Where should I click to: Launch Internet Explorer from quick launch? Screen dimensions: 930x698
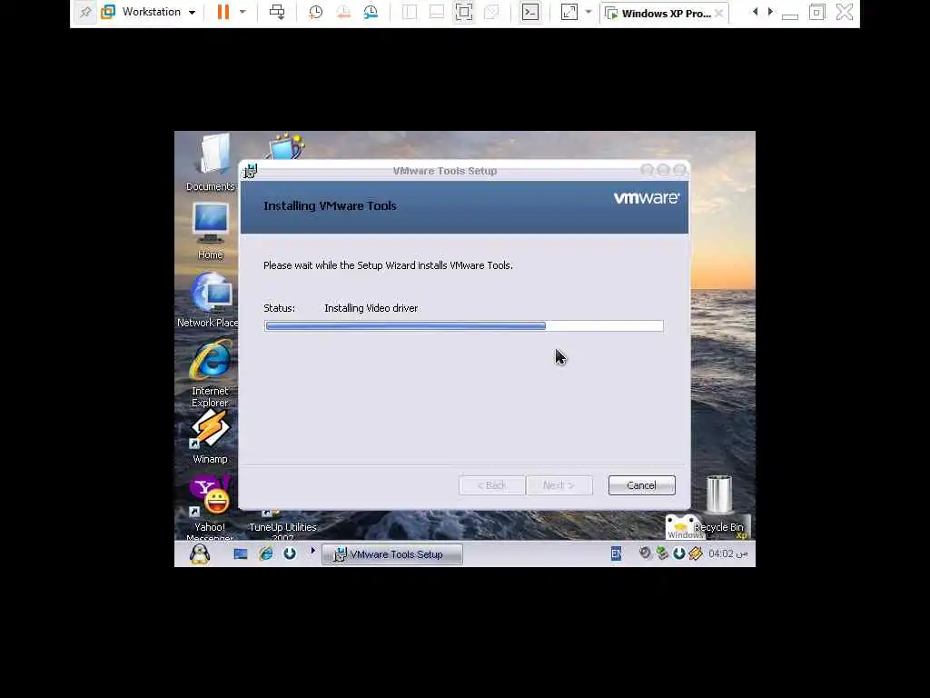pos(266,553)
